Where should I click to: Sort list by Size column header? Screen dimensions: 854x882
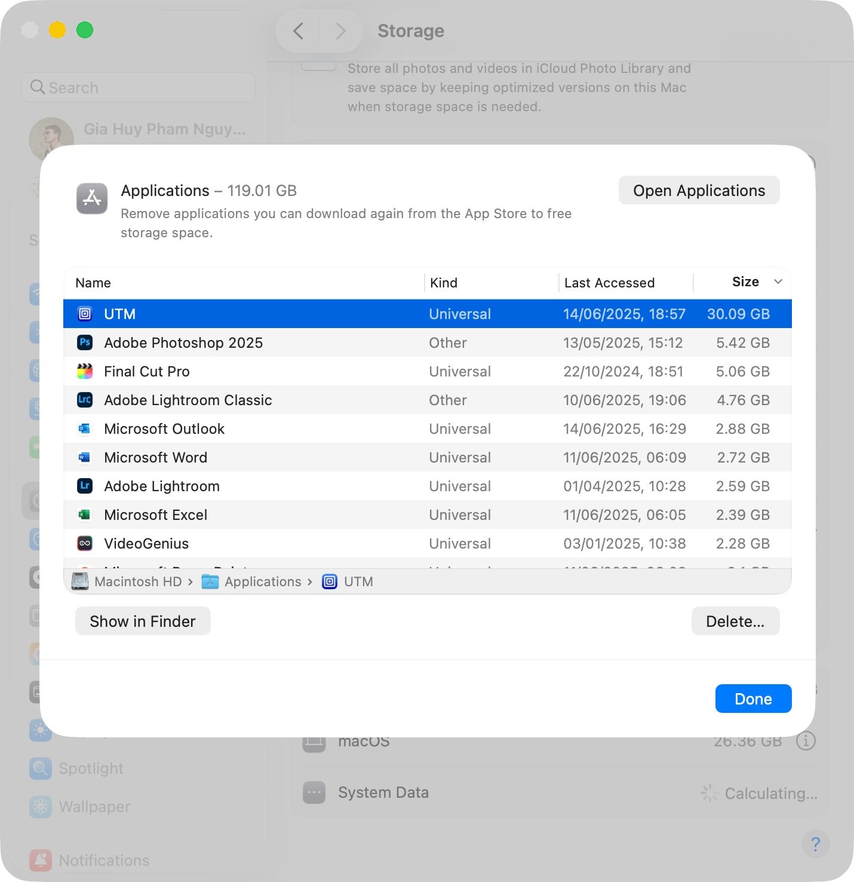click(745, 281)
